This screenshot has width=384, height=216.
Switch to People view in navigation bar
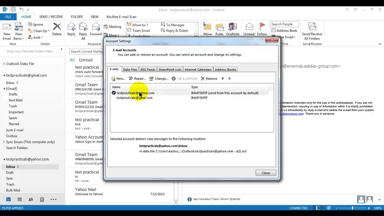pyautogui.click(x=31, y=199)
